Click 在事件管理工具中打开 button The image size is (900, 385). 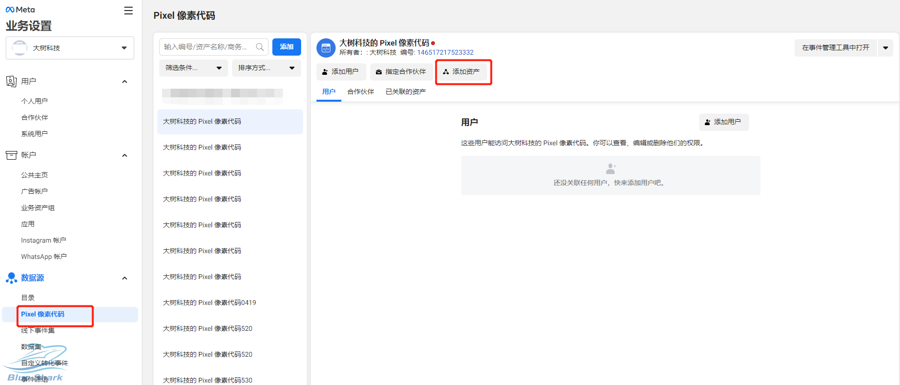[x=835, y=48]
